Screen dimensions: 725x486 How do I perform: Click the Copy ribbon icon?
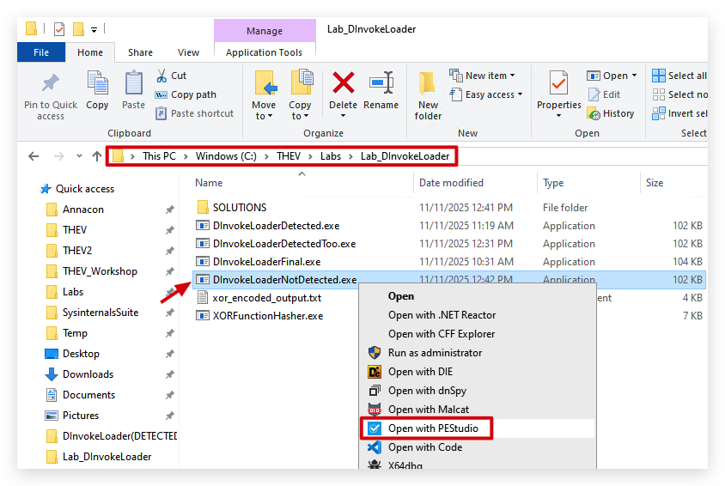(97, 83)
